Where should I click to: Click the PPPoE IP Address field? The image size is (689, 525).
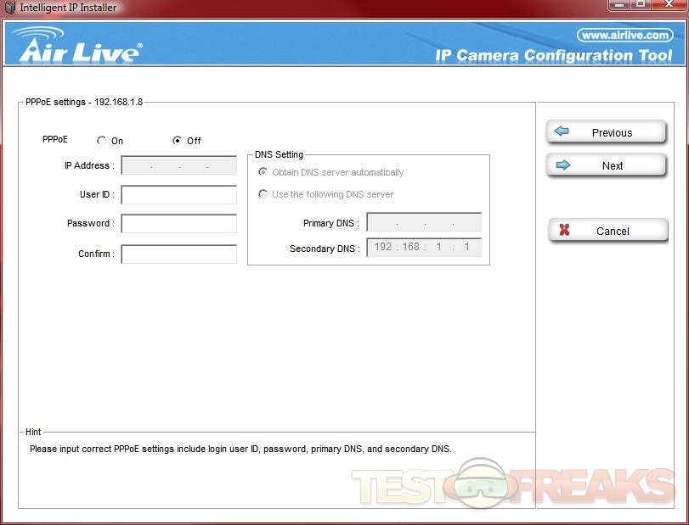tap(178, 165)
